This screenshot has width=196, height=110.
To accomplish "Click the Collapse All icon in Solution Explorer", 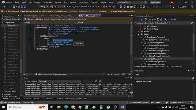I will (x=158, y=20).
